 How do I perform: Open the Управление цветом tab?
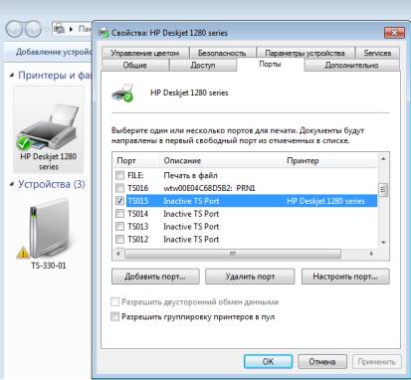point(145,53)
